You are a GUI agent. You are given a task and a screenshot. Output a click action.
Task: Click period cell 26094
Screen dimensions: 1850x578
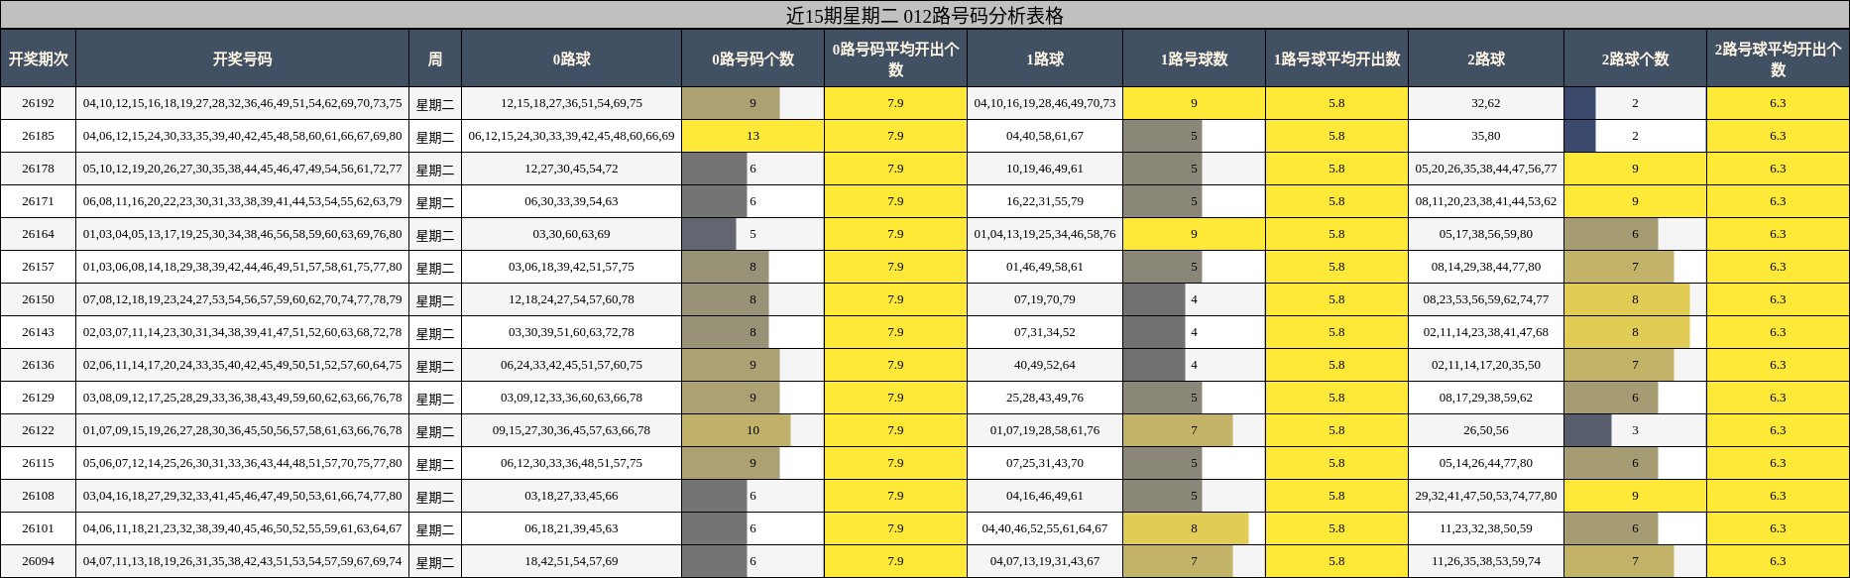click(x=38, y=561)
